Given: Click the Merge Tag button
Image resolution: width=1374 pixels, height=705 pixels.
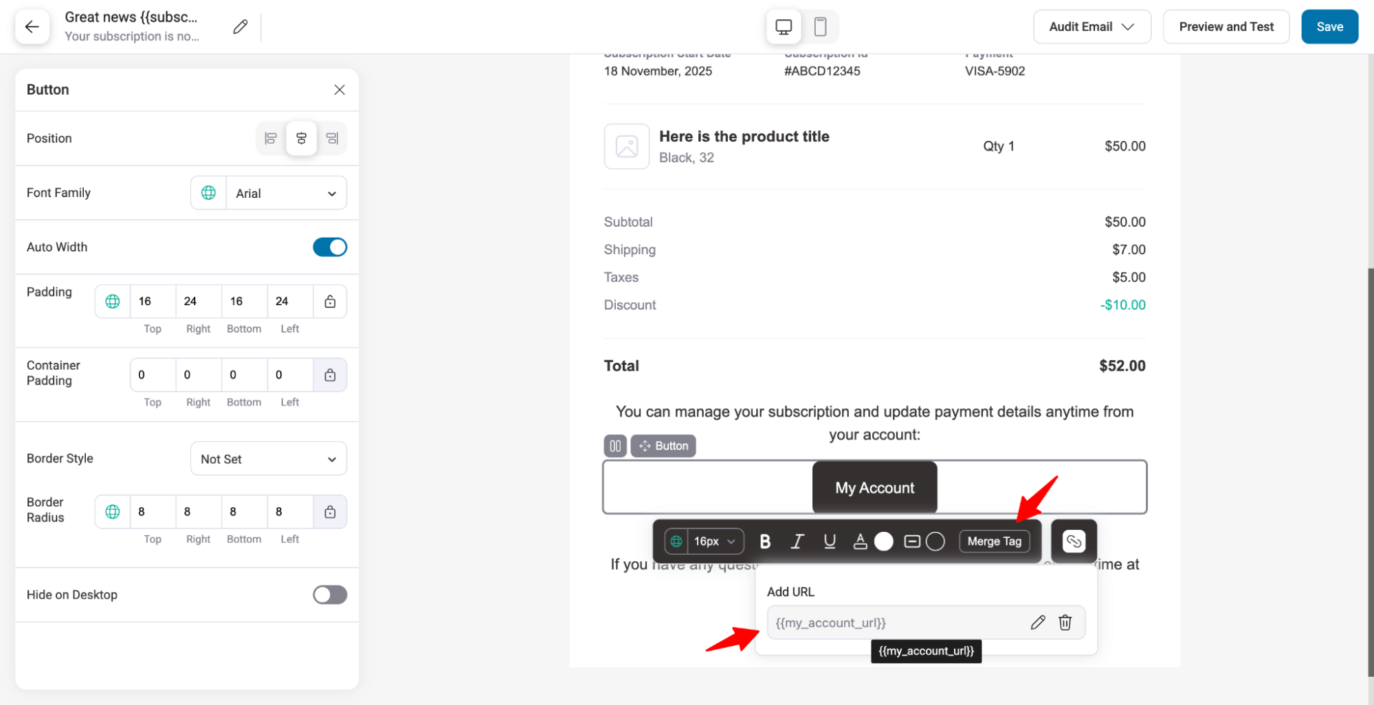Looking at the screenshot, I should tap(994, 541).
